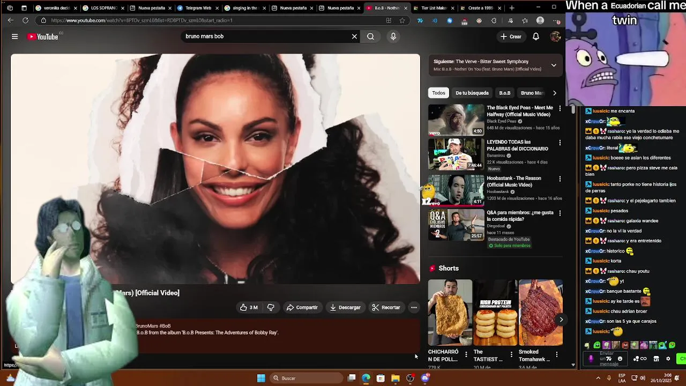
Task: Open The Black Eyed Peas video thumbnail
Action: tap(456, 119)
